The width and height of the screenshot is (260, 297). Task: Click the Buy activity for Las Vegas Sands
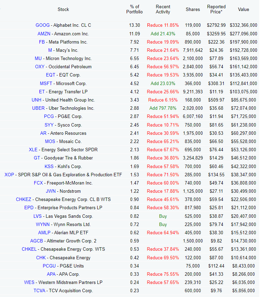[163, 216]
